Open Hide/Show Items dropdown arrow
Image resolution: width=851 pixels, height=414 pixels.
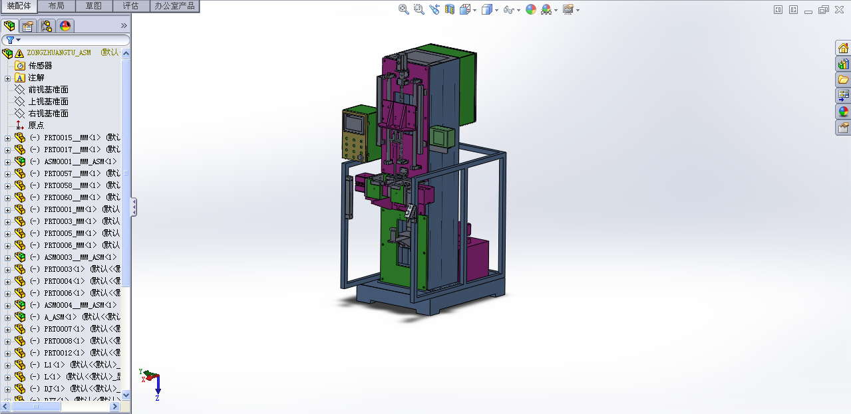tap(519, 10)
